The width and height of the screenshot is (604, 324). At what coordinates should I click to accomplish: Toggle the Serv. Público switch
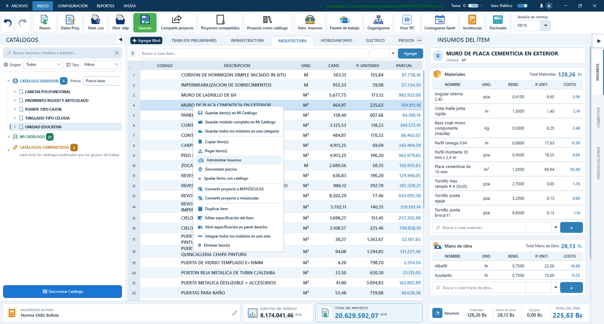[x=522, y=6]
